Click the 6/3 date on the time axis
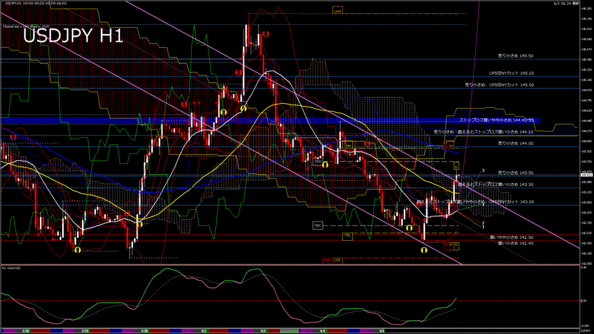 point(263,331)
